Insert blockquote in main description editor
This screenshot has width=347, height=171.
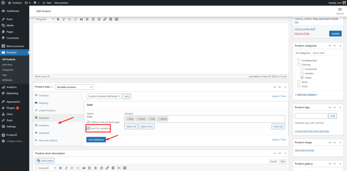click(81, 19)
